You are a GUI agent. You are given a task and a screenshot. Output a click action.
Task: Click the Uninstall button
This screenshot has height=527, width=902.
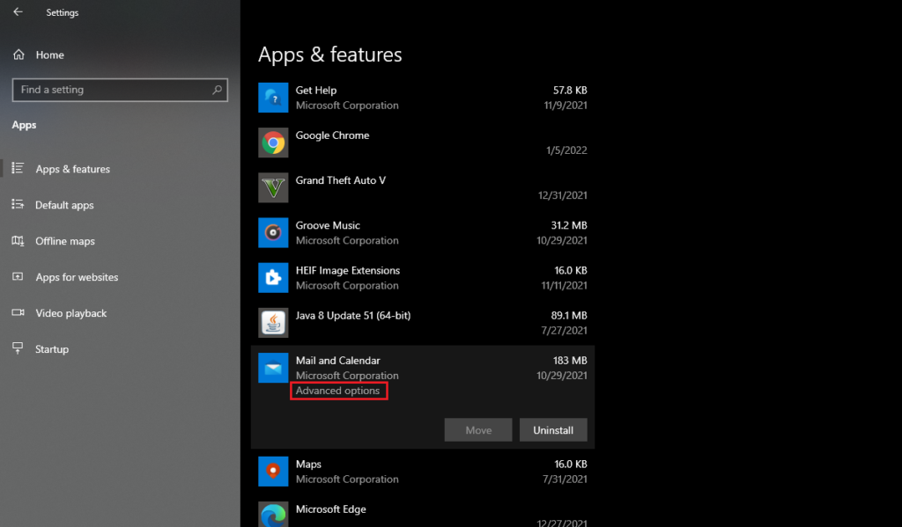553,430
